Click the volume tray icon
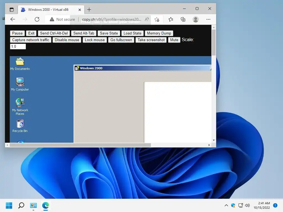This screenshot has width=283, height=212. tap(247, 205)
